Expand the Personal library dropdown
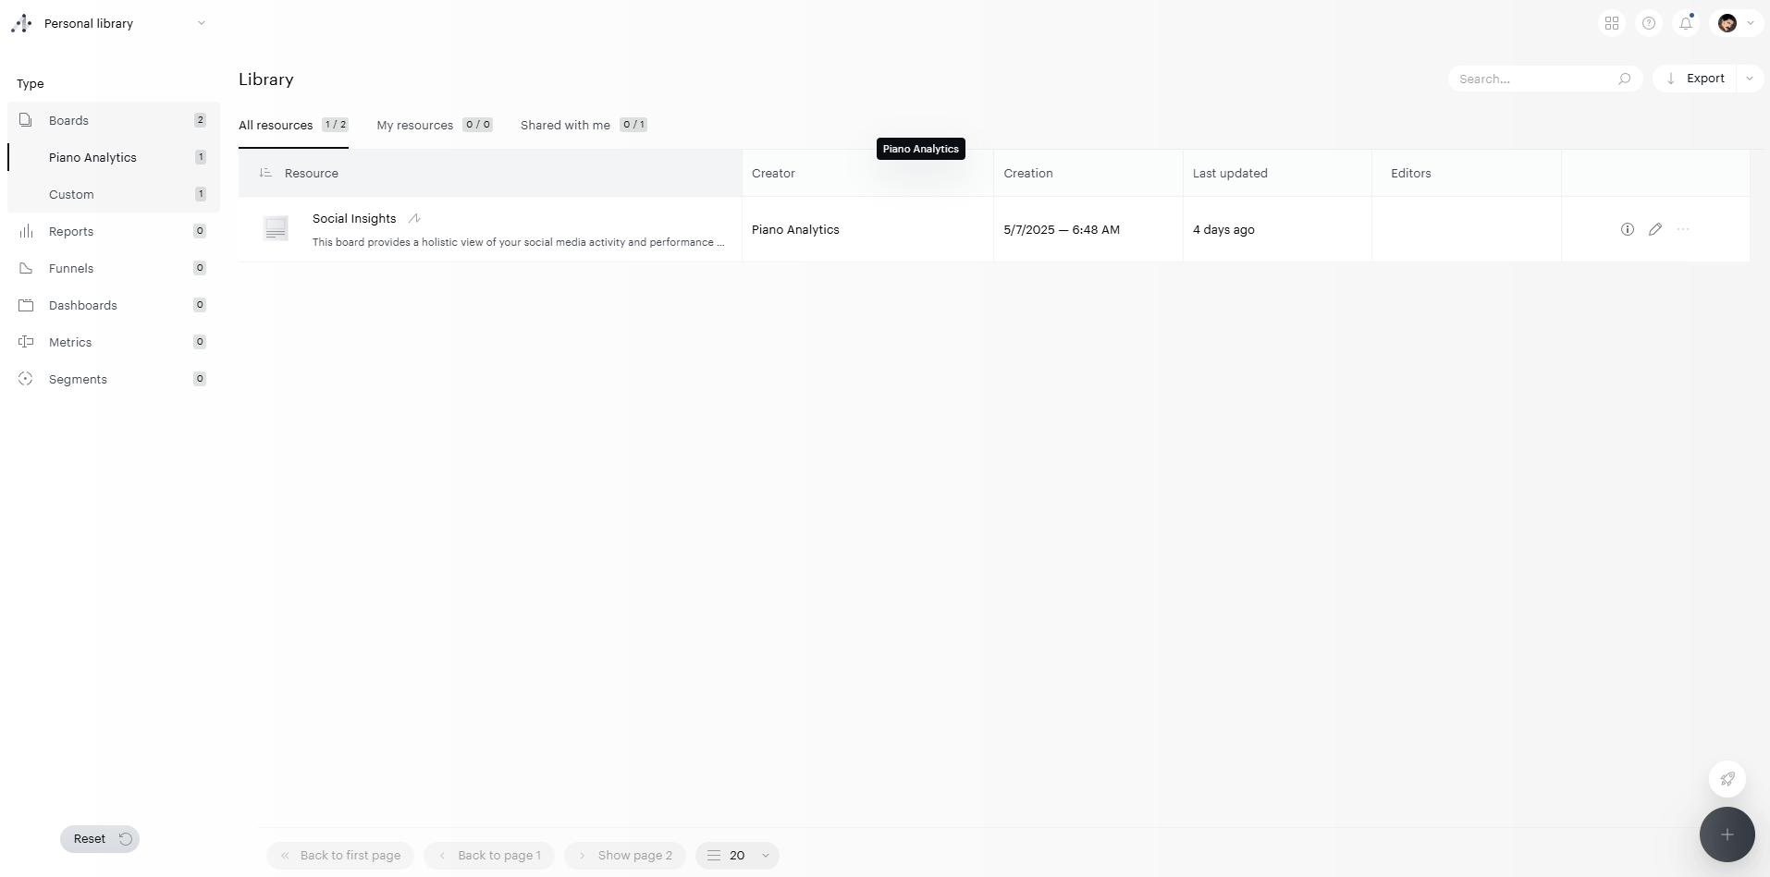 (x=201, y=23)
